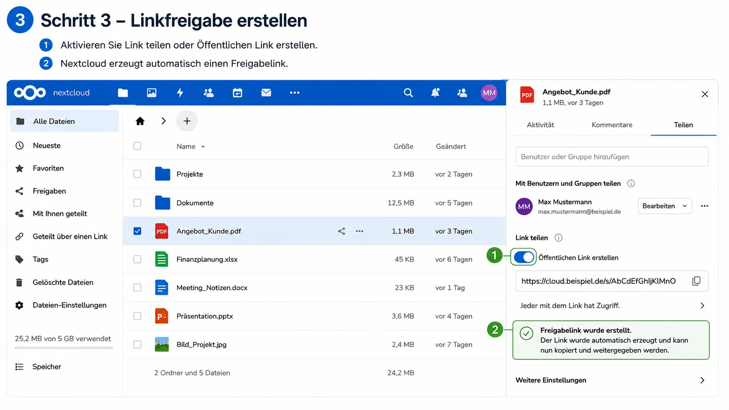Screen dimensions: 729x410
Task: Open info icon beside Mit Benutzern und Gruppen teilen
Action: tap(631, 183)
